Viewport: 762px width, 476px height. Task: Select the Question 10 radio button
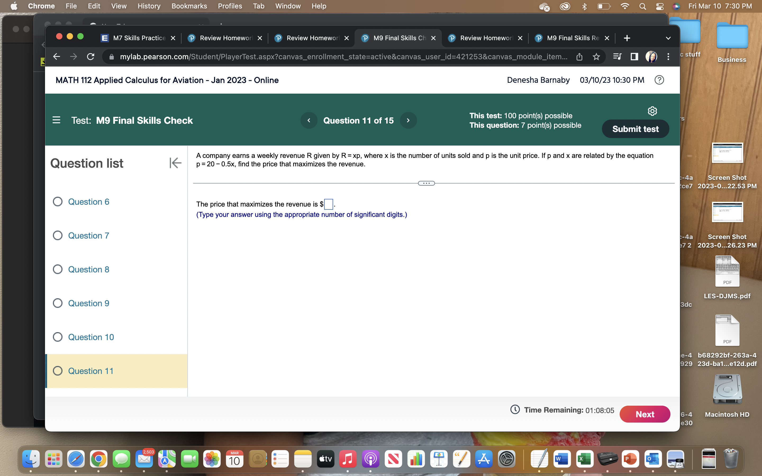pos(58,337)
